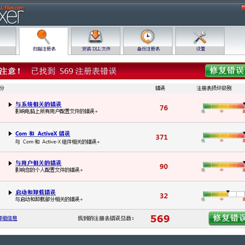Click the 注册表损坏级别 column header
245x245 pixels.
tap(214, 88)
